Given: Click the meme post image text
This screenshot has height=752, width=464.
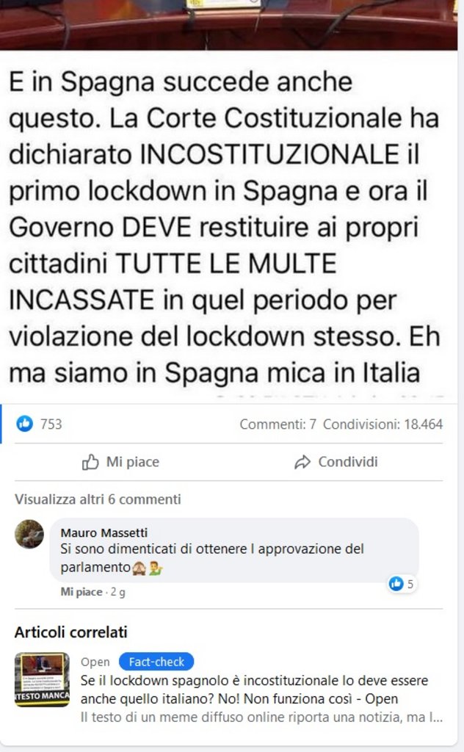Looking at the screenshot, I should (x=225, y=227).
